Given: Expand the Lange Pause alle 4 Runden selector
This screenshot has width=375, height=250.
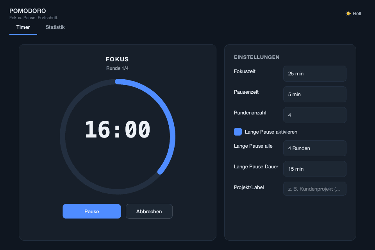Looking at the screenshot, I should (315, 148).
